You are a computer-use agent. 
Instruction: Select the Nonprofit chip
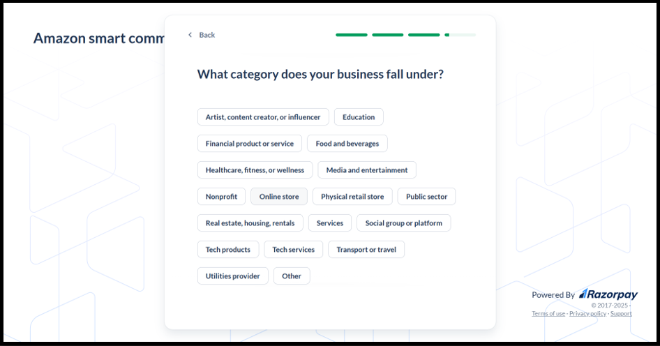point(221,197)
